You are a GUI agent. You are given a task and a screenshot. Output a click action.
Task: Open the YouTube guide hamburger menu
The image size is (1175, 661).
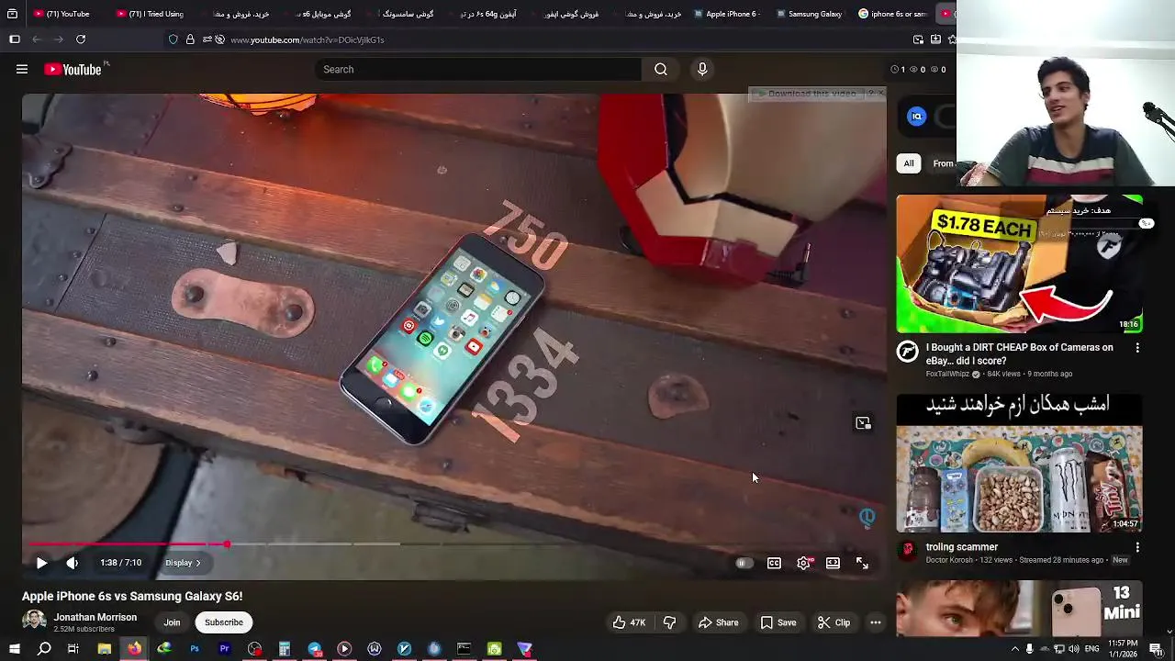(x=22, y=69)
